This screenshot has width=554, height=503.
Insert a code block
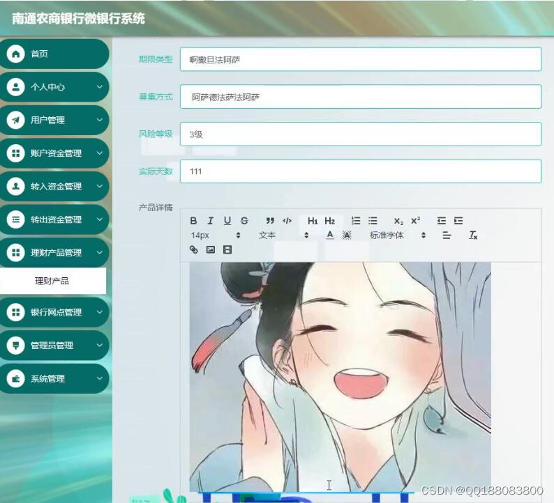click(x=287, y=221)
